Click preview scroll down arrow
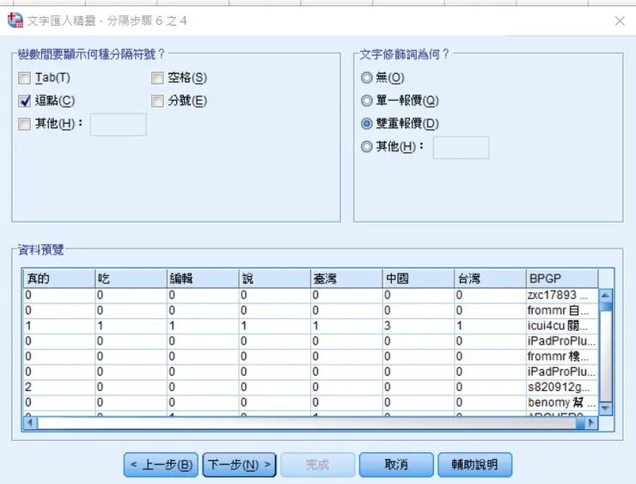This screenshot has width=636, height=484. (606, 408)
